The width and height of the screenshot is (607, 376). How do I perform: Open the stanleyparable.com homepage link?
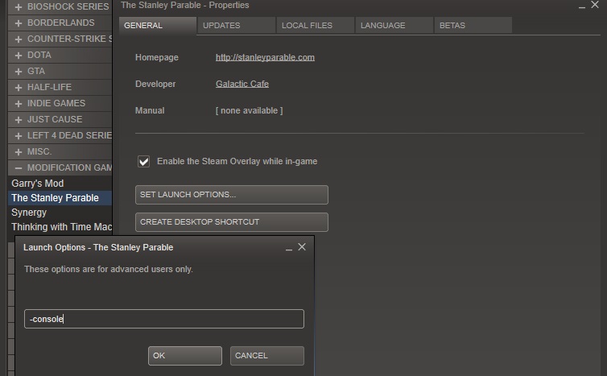click(x=265, y=57)
